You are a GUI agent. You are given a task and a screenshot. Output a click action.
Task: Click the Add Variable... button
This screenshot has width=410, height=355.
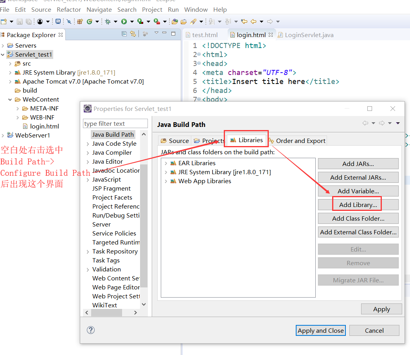358,191
